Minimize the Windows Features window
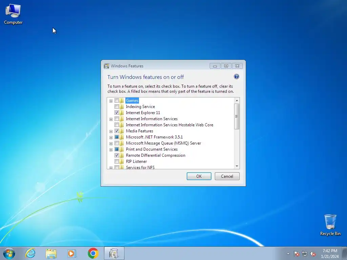Viewport: 347px width, 260px height. [215, 66]
